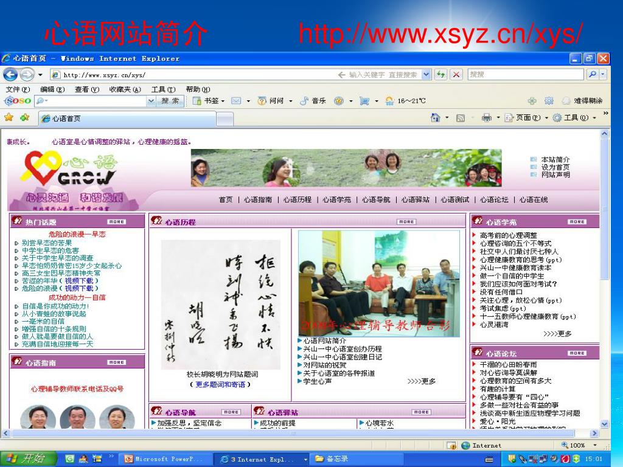Open the 收藏夹(A) menu
Image resolution: width=623 pixels, height=467 pixels.
(125, 89)
